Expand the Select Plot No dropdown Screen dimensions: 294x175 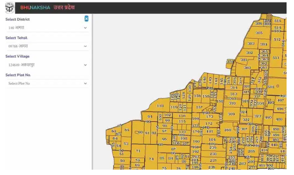click(x=47, y=84)
